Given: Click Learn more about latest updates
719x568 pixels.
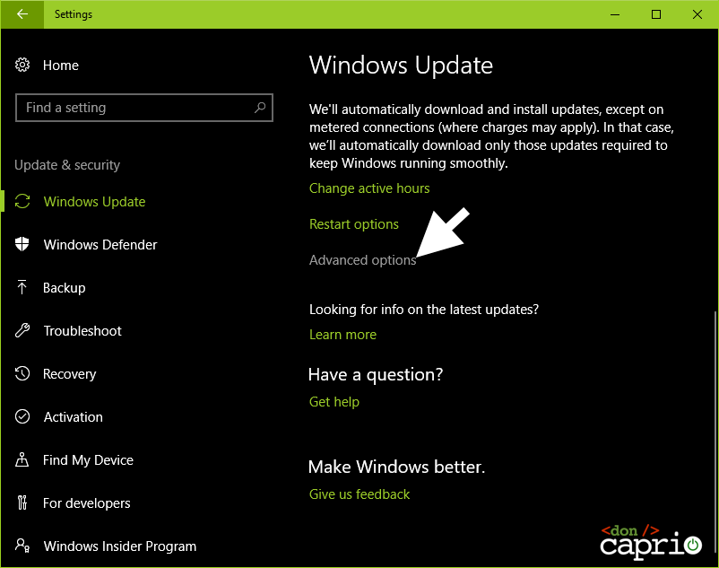Looking at the screenshot, I should tap(342, 335).
